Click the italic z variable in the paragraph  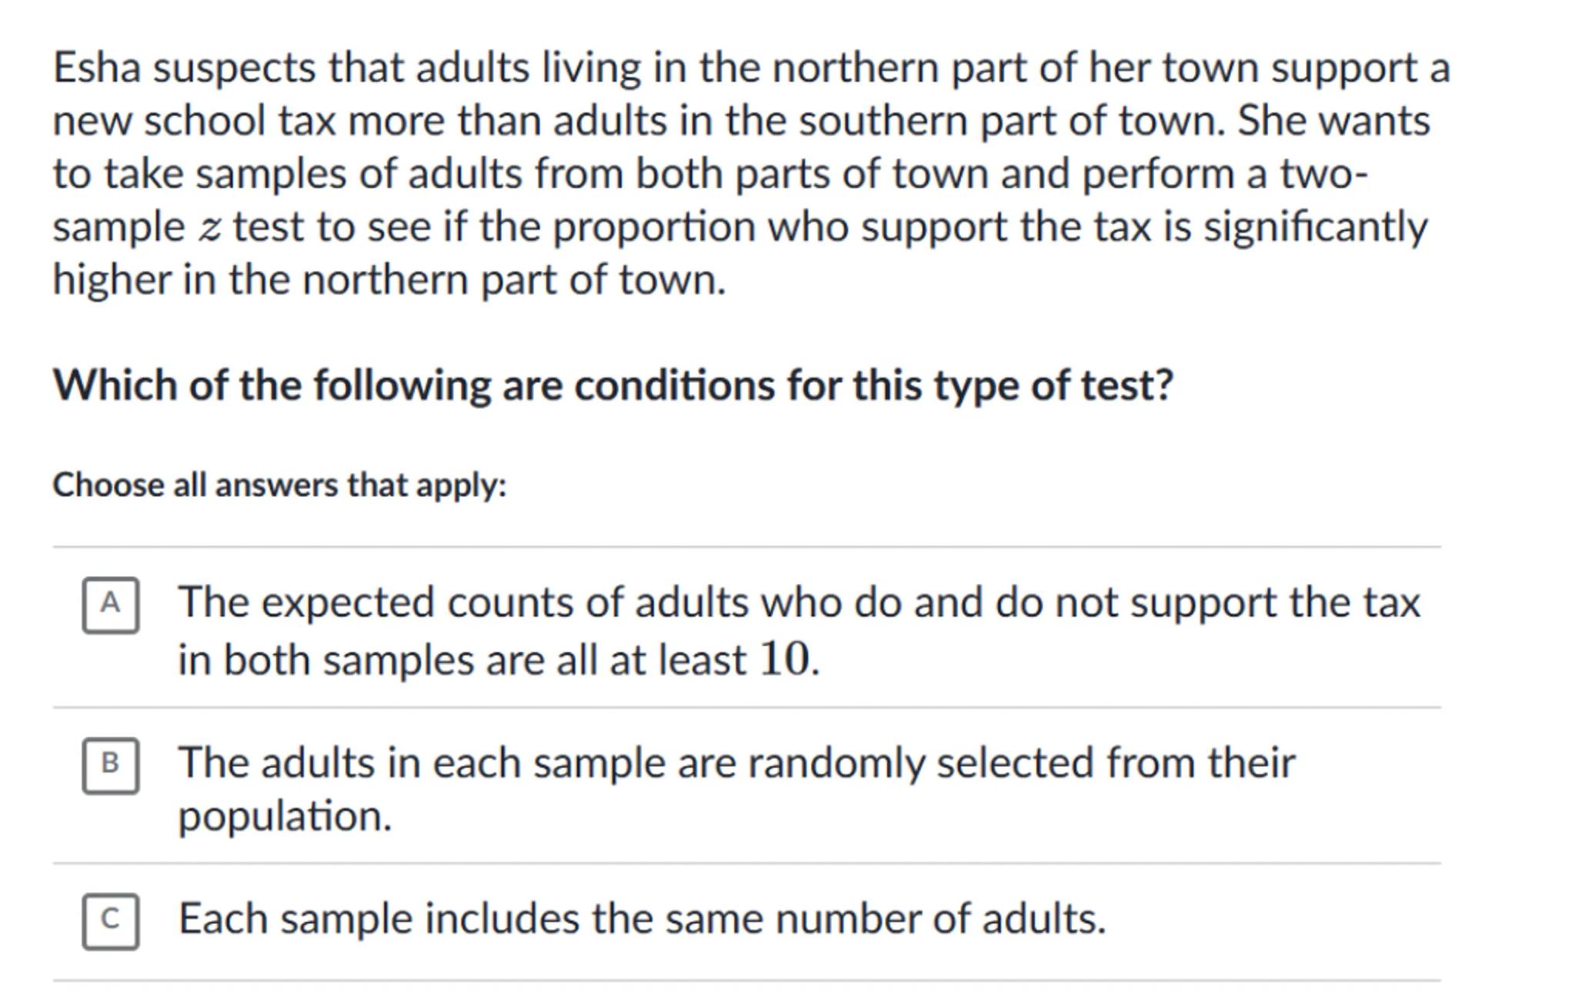coord(209,228)
